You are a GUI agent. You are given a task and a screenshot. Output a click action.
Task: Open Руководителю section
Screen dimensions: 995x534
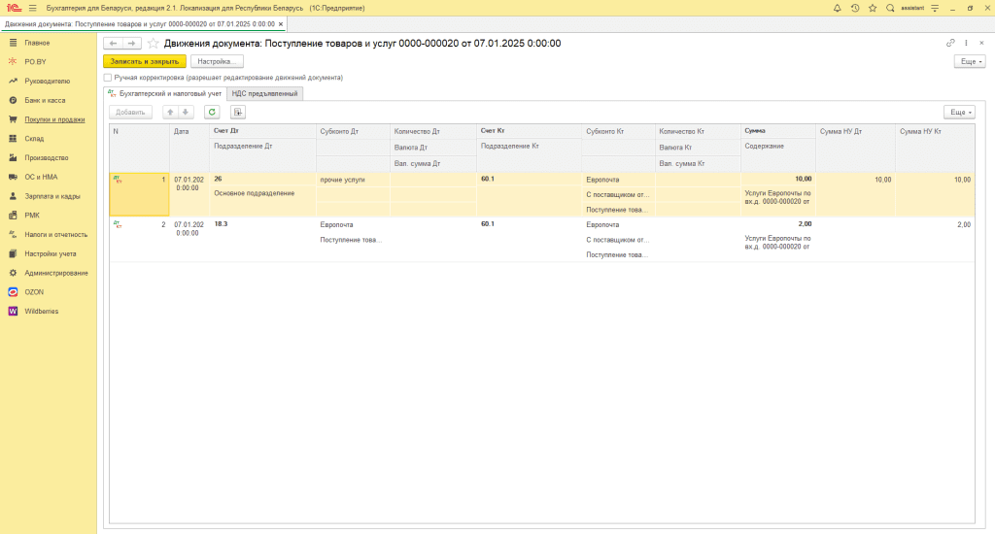47,82
